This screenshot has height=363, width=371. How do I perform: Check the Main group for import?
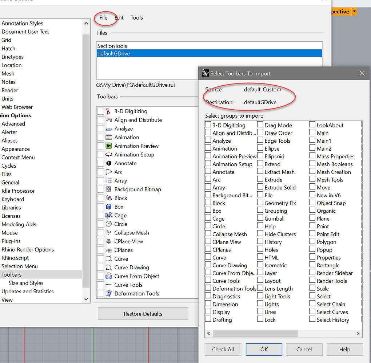click(312, 133)
